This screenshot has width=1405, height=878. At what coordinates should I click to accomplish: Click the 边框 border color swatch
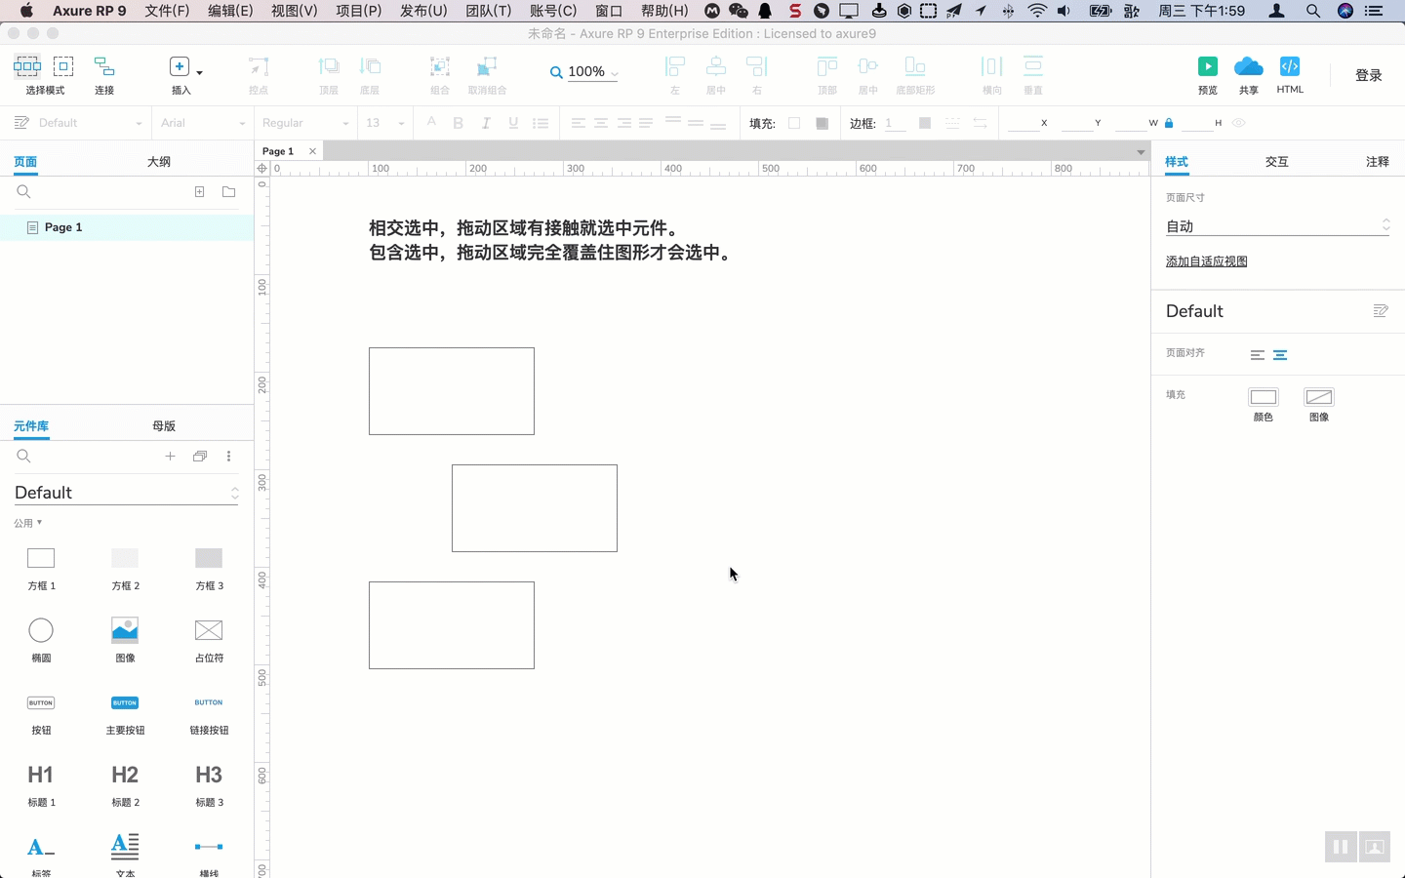[x=925, y=123]
